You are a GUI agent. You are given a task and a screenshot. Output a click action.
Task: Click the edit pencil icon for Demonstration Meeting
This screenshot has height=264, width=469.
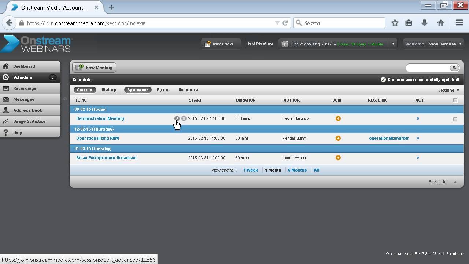177,118
